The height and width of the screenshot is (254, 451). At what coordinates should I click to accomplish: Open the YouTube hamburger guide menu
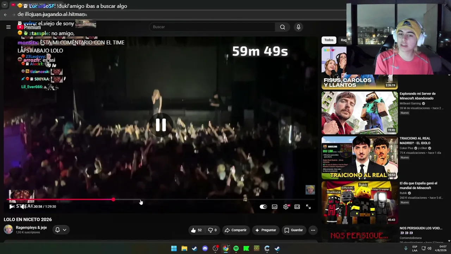click(8, 27)
